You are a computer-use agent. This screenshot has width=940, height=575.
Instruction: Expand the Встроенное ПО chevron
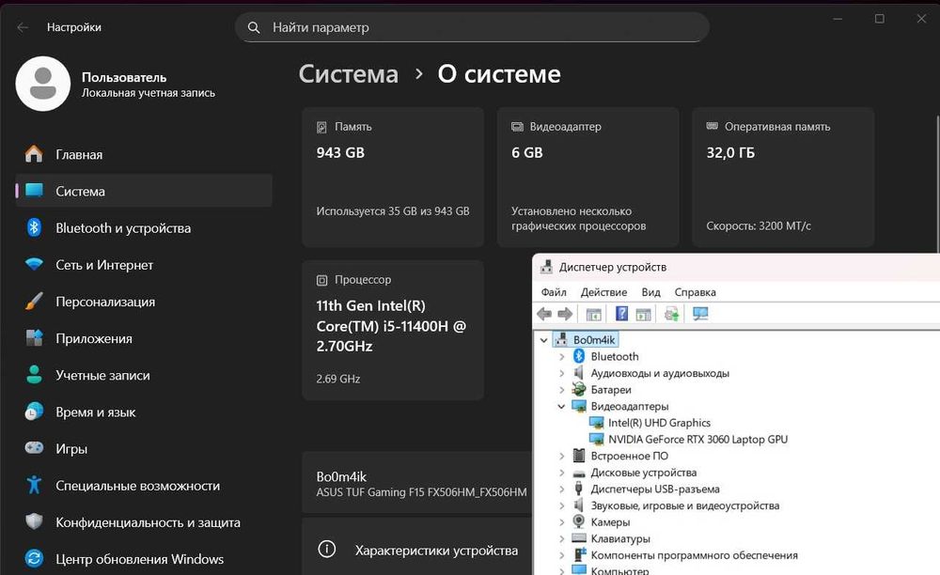click(x=562, y=456)
